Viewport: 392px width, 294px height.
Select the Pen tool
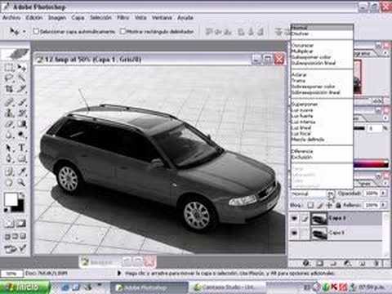click(x=9, y=158)
